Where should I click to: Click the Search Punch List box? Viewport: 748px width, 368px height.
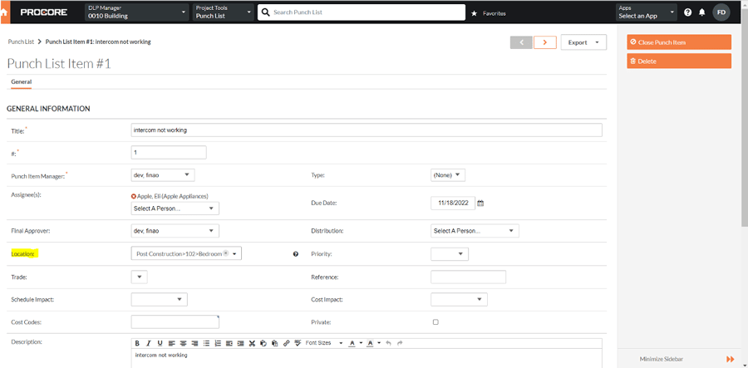pyautogui.click(x=362, y=12)
